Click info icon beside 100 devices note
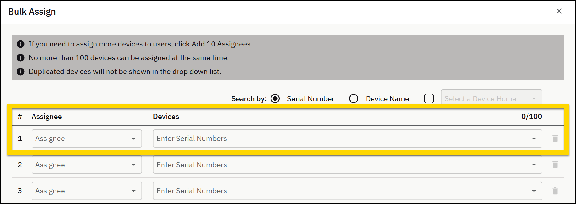 click(21, 58)
